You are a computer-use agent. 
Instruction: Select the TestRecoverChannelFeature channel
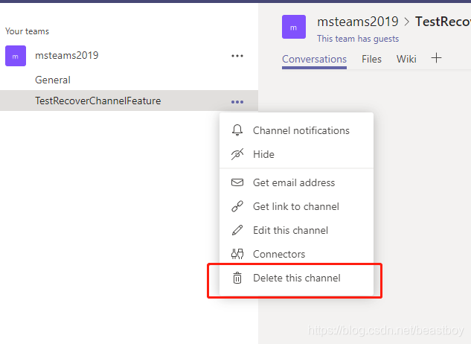pos(129,101)
